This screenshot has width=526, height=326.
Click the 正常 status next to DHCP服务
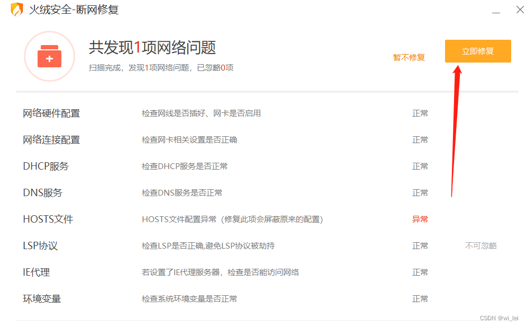point(420,166)
